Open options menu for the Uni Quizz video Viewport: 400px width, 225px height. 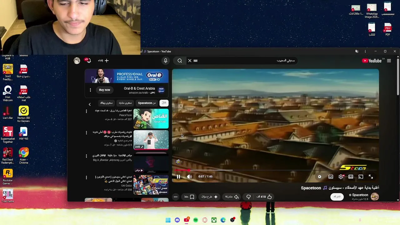(87, 177)
